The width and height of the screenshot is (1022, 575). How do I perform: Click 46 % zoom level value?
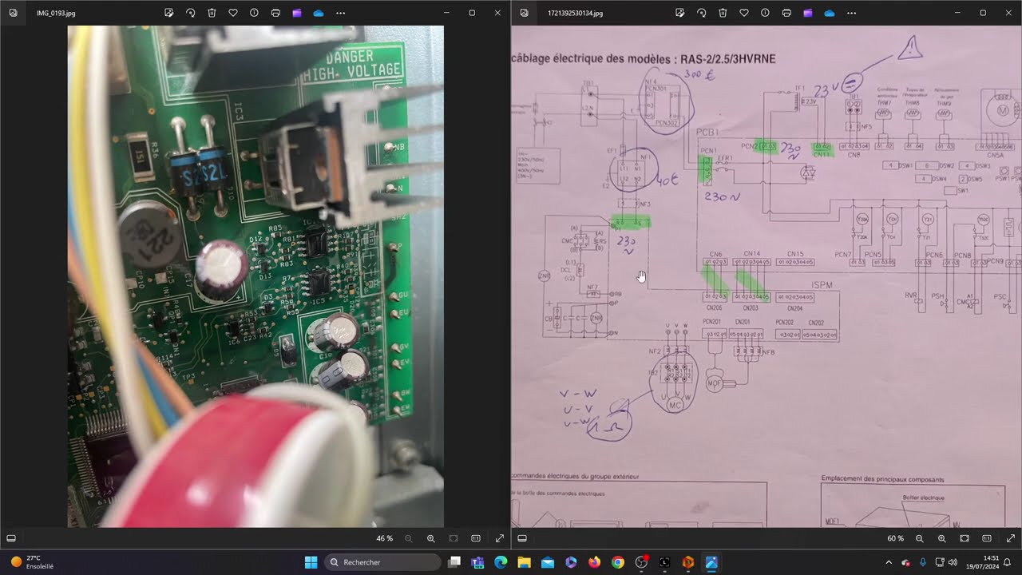[x=384, y=538]
